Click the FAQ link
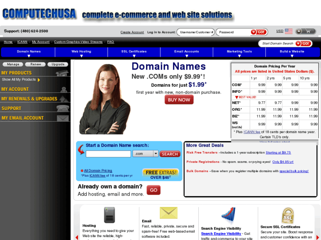Screen dimensions: 321x240 pyautogui.click(x=110, y=42)
